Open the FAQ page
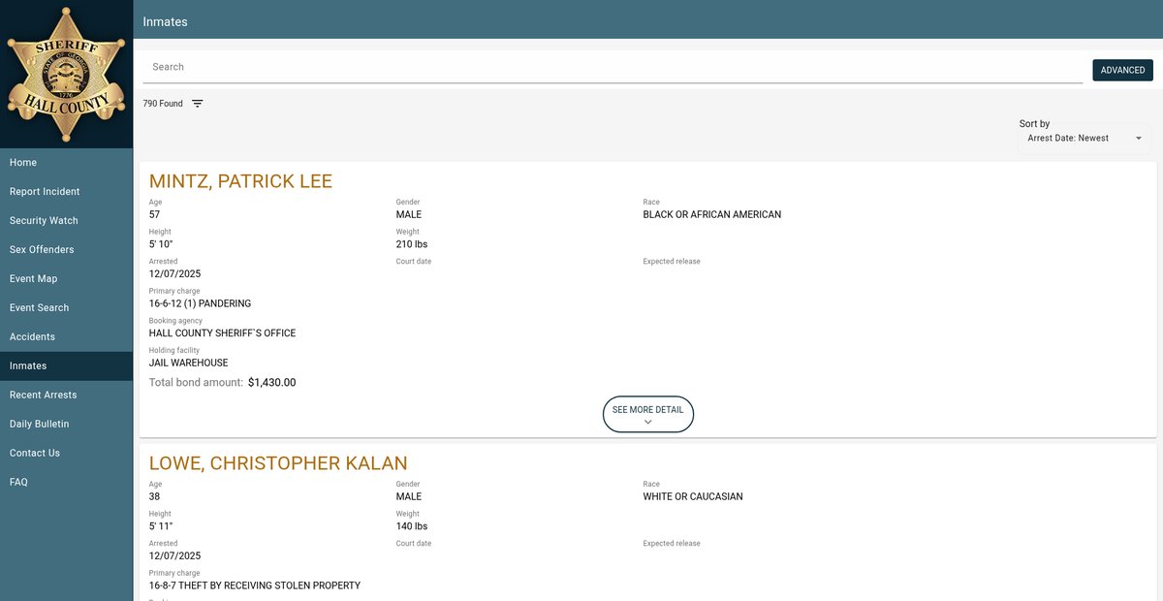This screenshot has height=601, width=1163. (66, 483)
